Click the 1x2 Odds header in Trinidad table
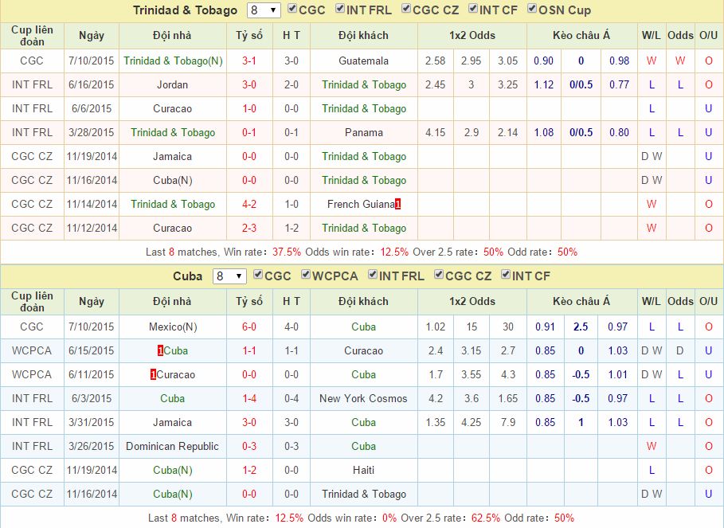Screen dimensions: 724x528 coord(472,36)
